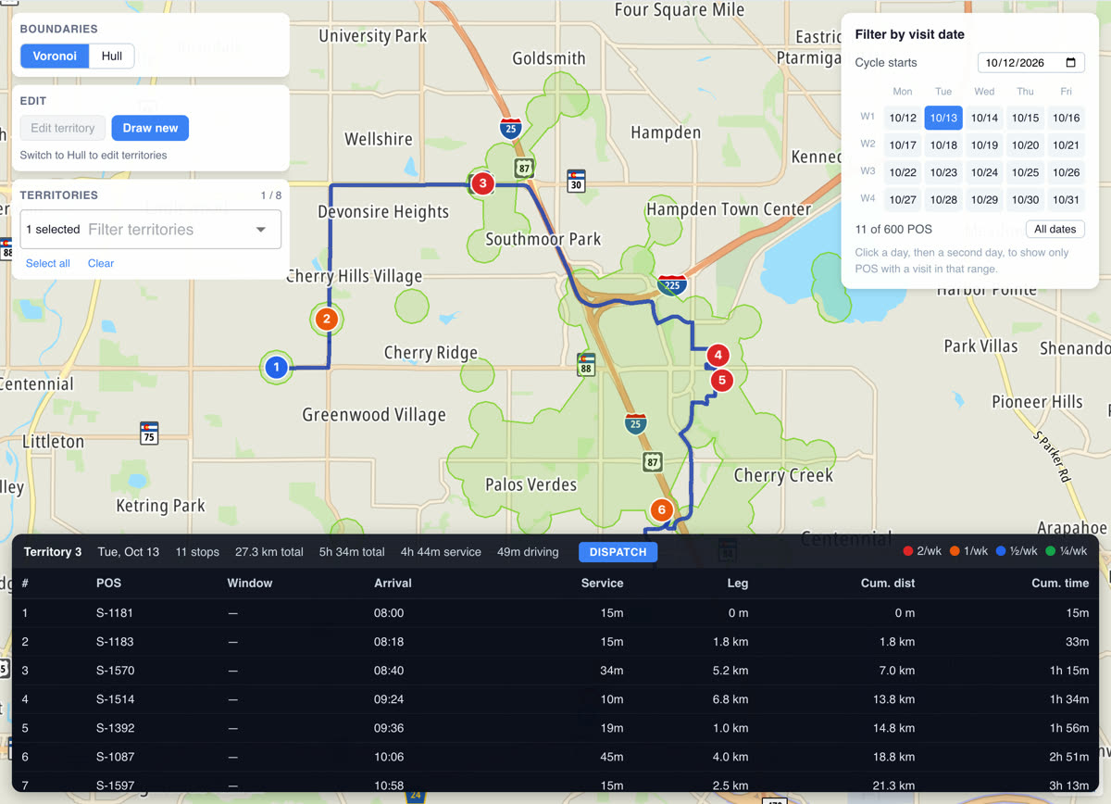
Task: Select orange route stop marker 6
Action: 661,509
